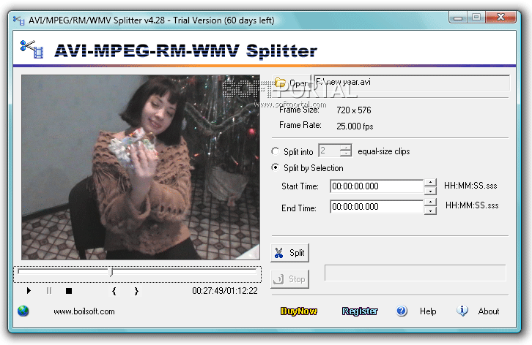
Task: Click the About label
Action: (489, 311)
